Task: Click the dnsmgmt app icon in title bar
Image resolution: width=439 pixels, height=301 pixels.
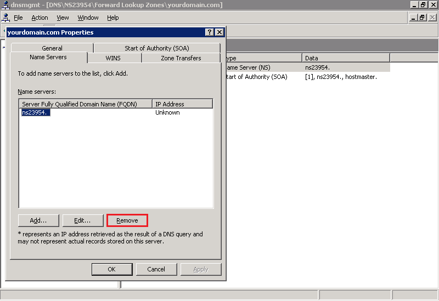Action: click(5, 5)
